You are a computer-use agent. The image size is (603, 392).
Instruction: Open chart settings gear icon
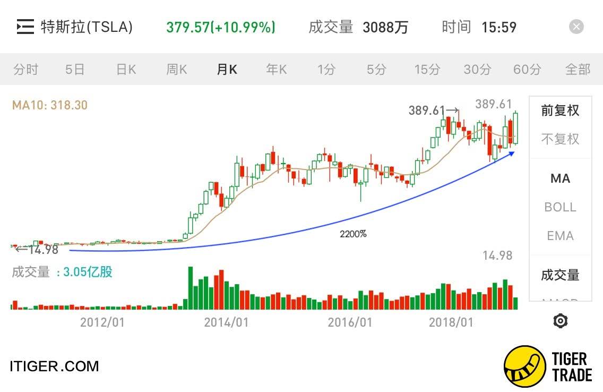pos(561,321)
